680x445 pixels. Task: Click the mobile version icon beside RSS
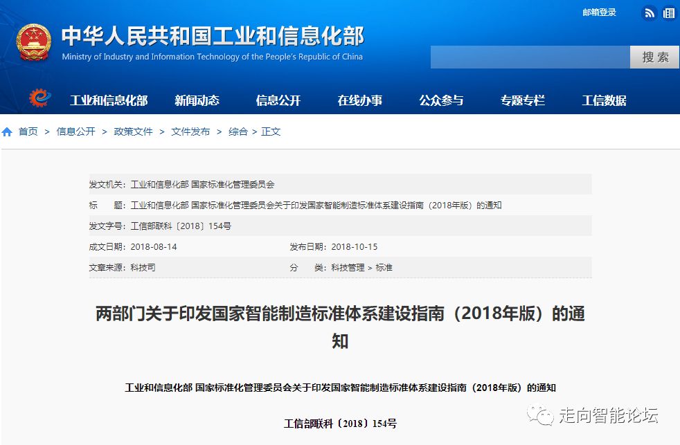tap(669, 13)
